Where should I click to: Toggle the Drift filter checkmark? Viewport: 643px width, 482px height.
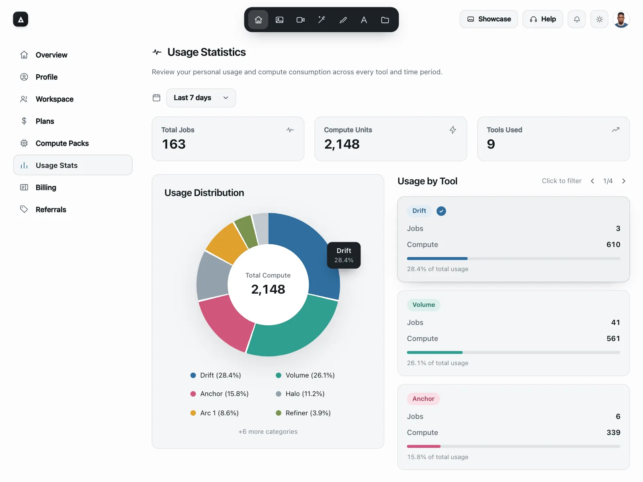click(x=441, y=211)
